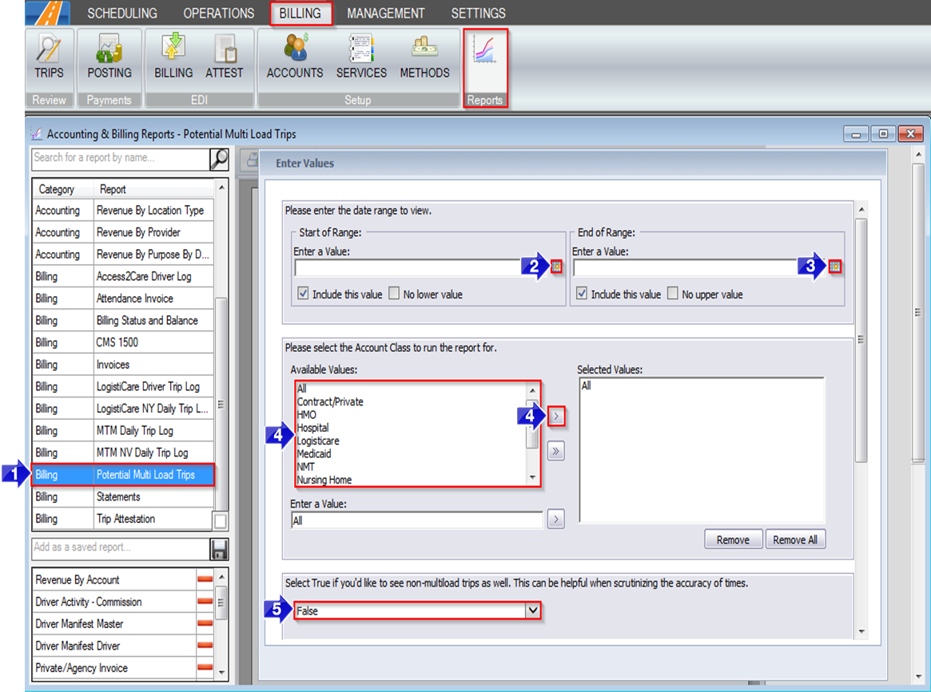Image resolution: width=931 pixels, height=692 pixels.
Task: Select the MTM Daily Trip Log report
Action: pyautogui.click(x=123, y=430)
